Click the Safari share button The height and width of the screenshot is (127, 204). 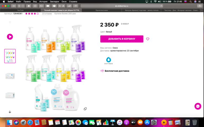[x=199, y=6]
